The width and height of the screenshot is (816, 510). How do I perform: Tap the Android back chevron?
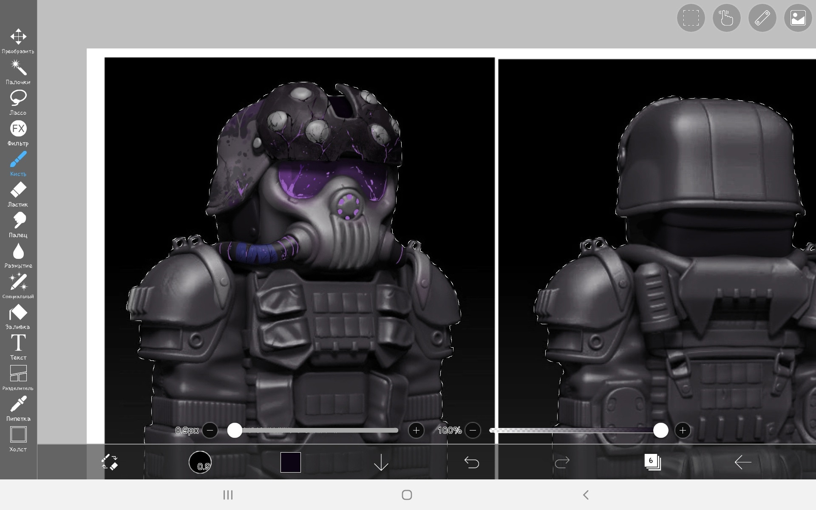pos(586,495)
